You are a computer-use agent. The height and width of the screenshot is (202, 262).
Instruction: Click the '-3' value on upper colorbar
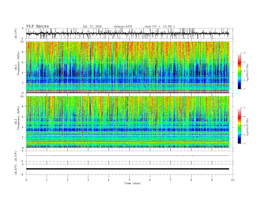(244, 53)
